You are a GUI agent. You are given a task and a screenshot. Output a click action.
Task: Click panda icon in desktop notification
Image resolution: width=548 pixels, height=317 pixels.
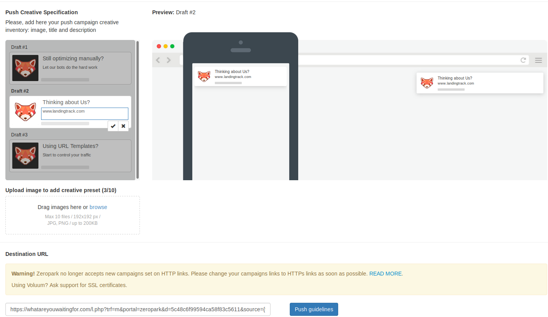tap(427, 83)
